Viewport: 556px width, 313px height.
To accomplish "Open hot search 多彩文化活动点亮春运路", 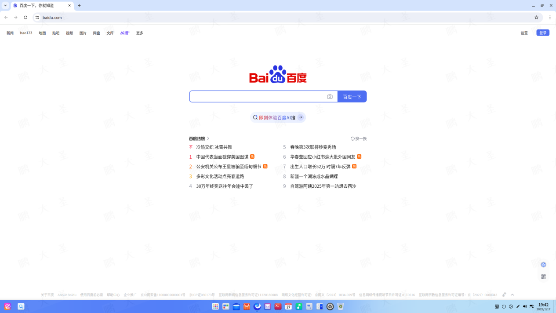I will point(220,176).
